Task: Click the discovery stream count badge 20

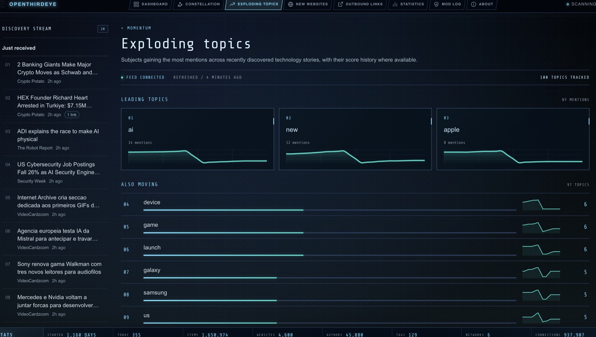Action: [103, 29]
